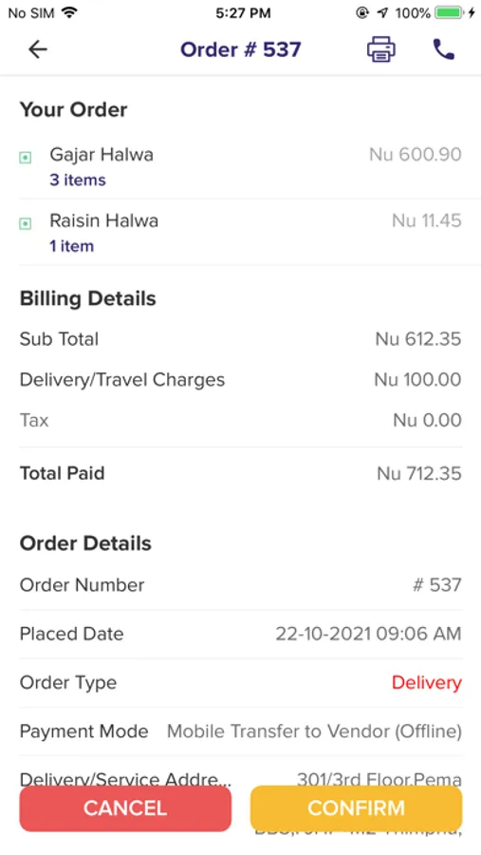Image resolution: width=481 pixels, height=855 pixels.
Task: Tap the Wi-Fi icon in status bar
Action: pos(68,12)
